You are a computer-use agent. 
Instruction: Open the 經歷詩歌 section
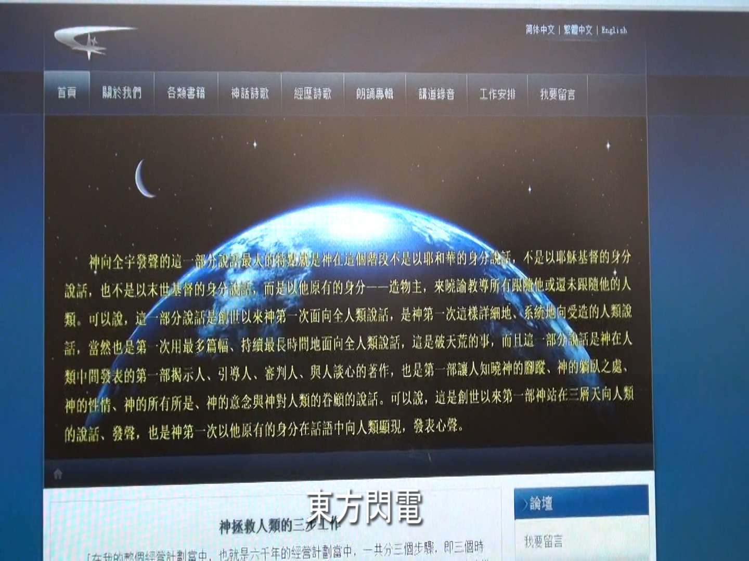coord(313,94)
